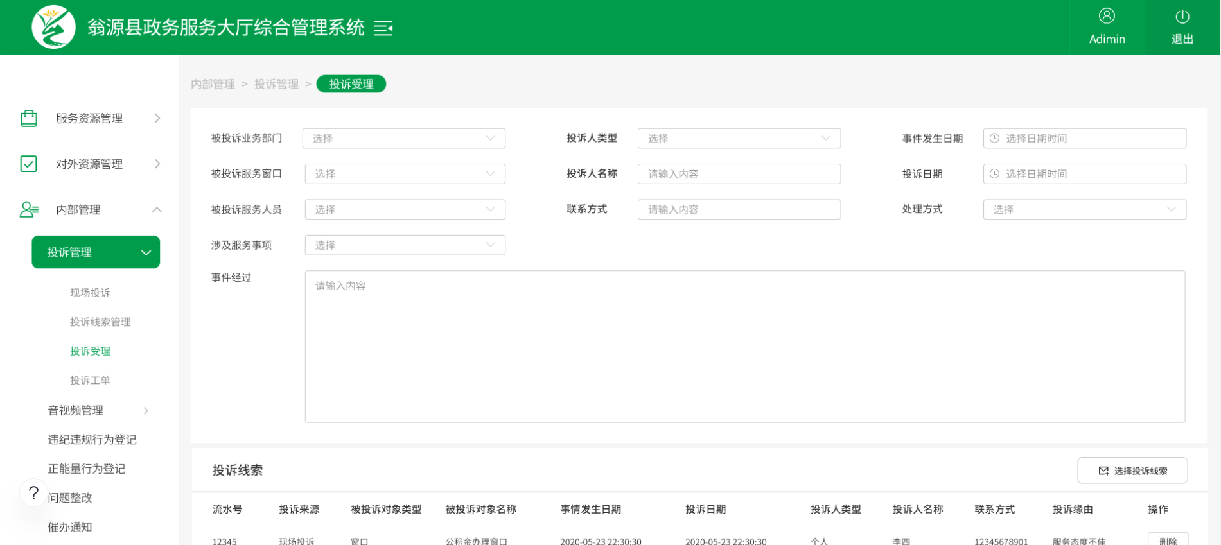This screenshot has width=1221, height=545.
Task: Open 催办通知 menu item
Action: 70,527
